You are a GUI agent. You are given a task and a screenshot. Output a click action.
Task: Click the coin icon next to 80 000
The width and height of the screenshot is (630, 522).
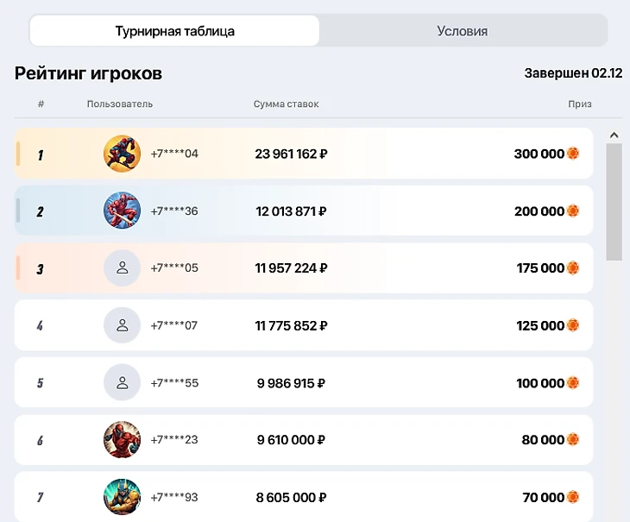click(572, 440)
